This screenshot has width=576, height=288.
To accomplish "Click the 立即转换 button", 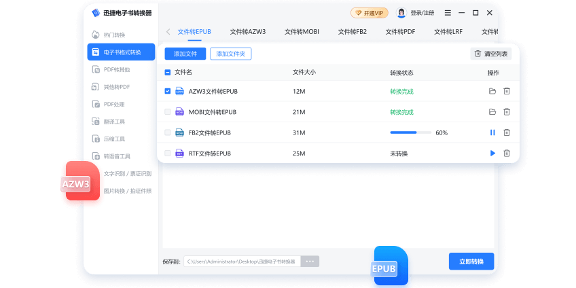I will 471,262.
